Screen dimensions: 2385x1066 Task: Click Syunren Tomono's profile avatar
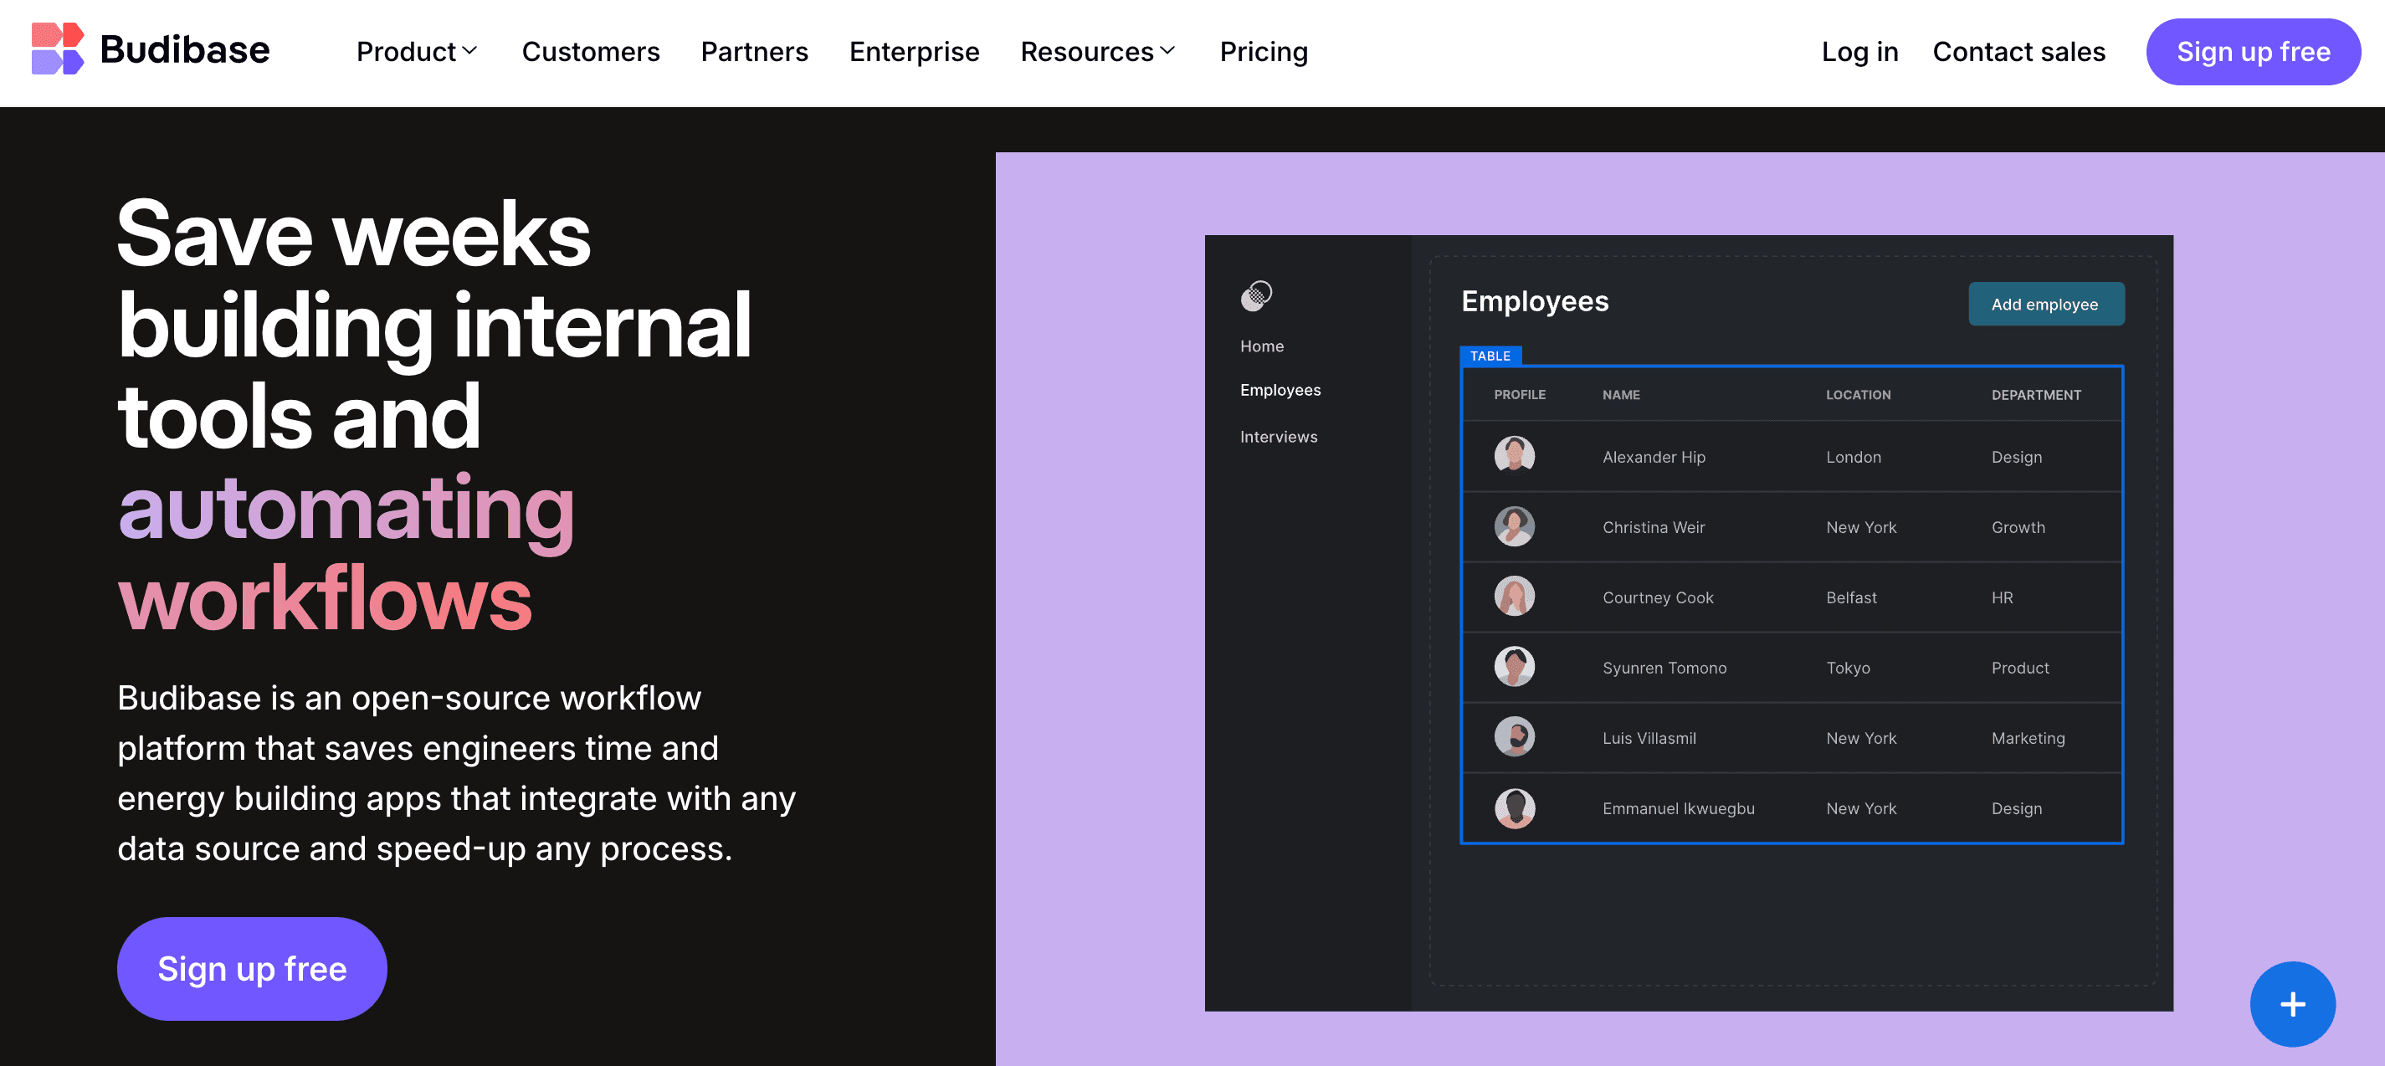pos(1514,667)
